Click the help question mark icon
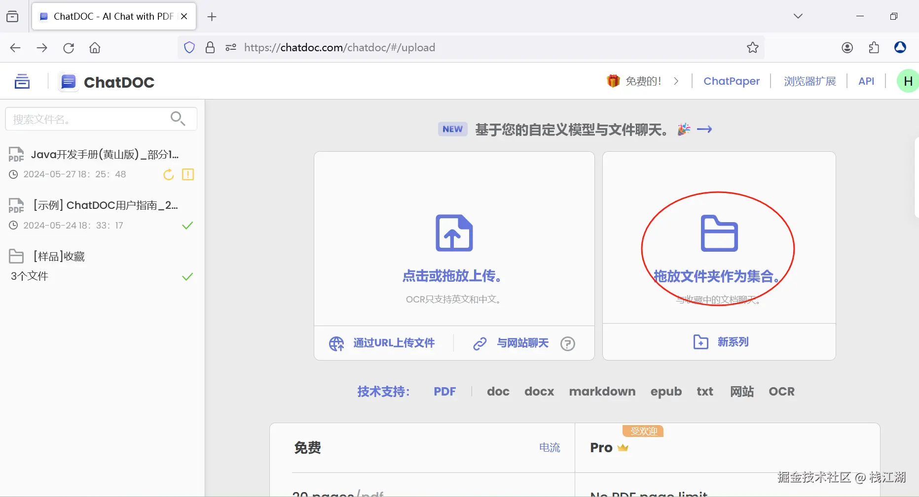 coord(568,343)
